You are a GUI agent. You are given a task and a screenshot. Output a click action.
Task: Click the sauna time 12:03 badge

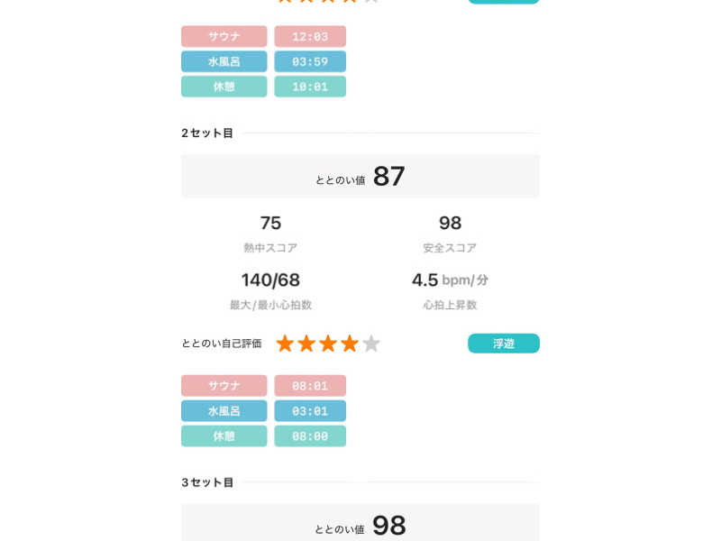(310, 36)
